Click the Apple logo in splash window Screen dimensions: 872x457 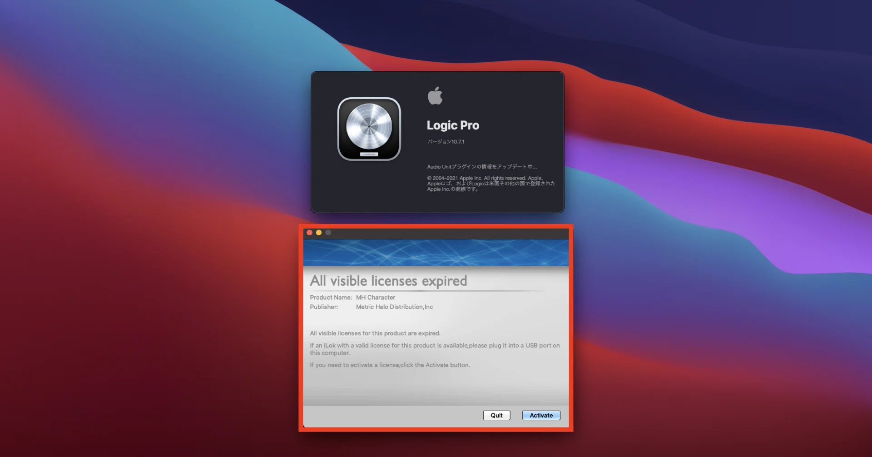[x=435, y=95]
